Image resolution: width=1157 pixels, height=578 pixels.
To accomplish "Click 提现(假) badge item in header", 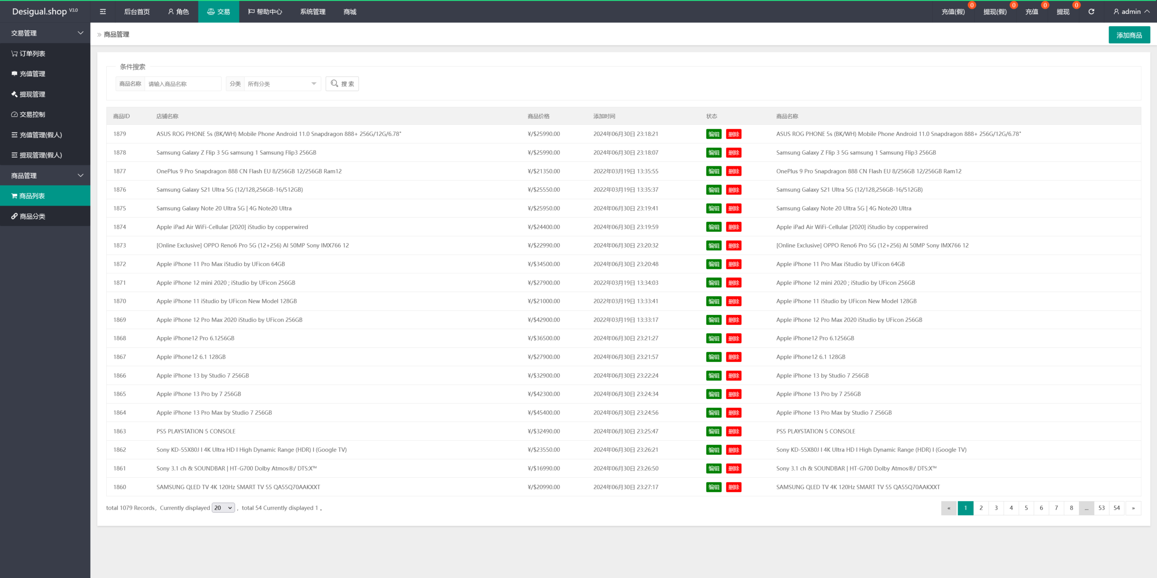I will (x=995, y=12).
